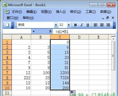Open the 帮助(H) menu
Screen dimensions: 118x96
28,18
